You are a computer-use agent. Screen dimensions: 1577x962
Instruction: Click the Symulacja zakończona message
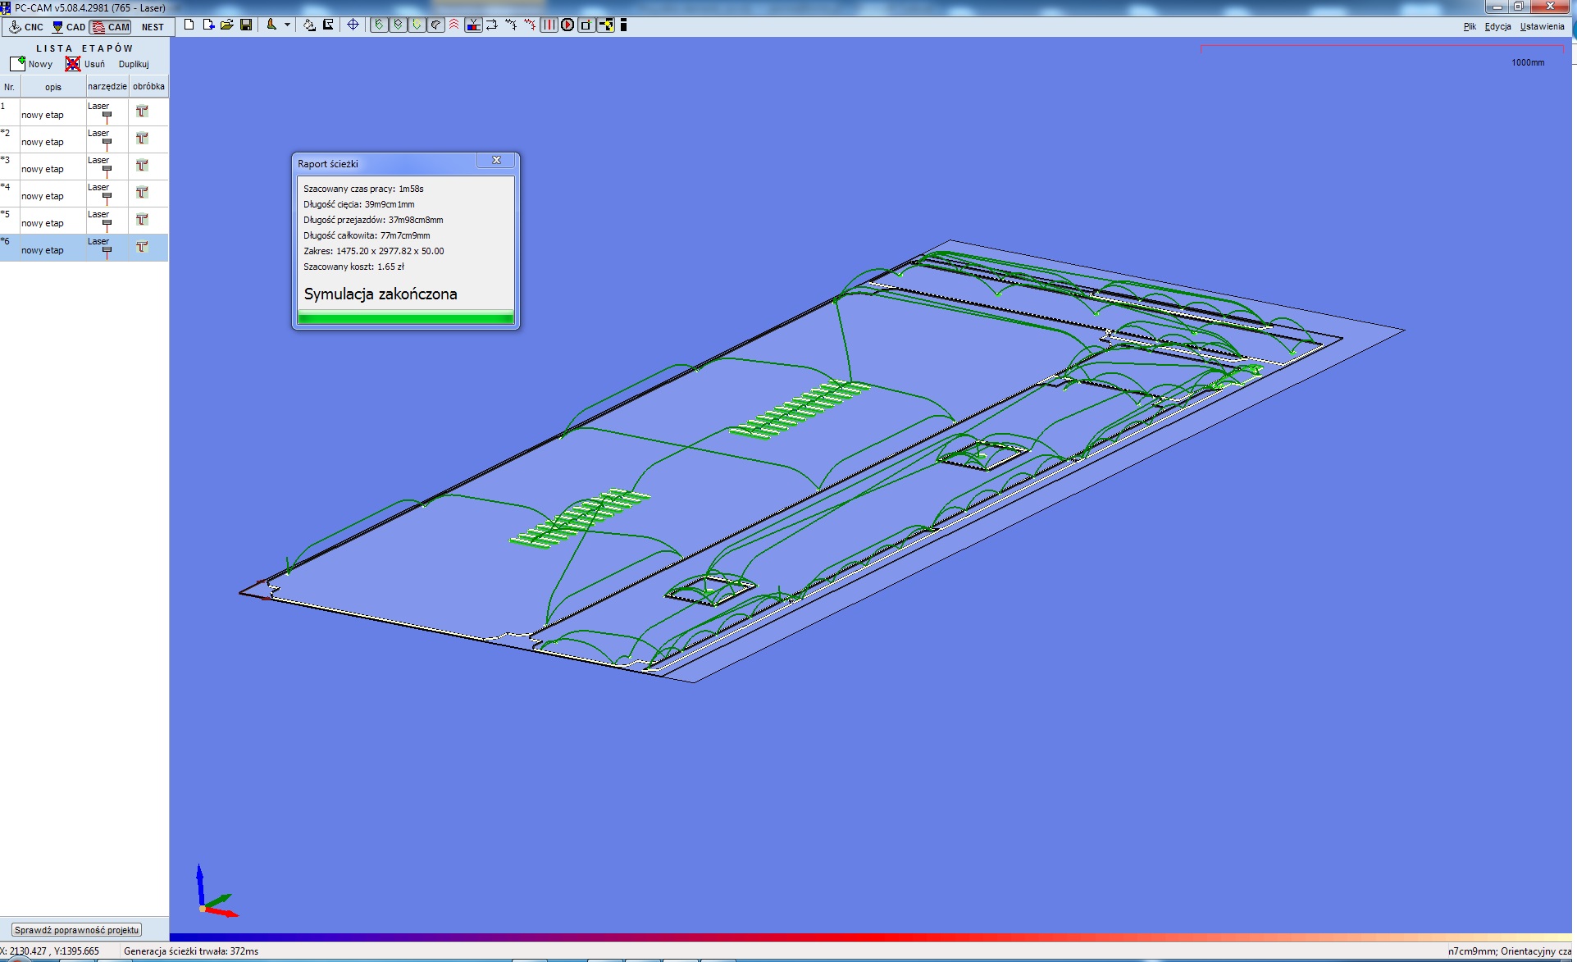(381, 294)
